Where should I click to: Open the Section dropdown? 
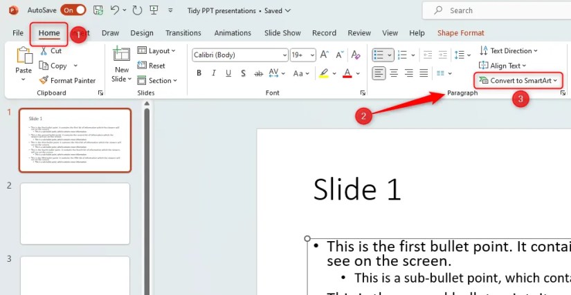pyautogui.click(x=157, y=80)
